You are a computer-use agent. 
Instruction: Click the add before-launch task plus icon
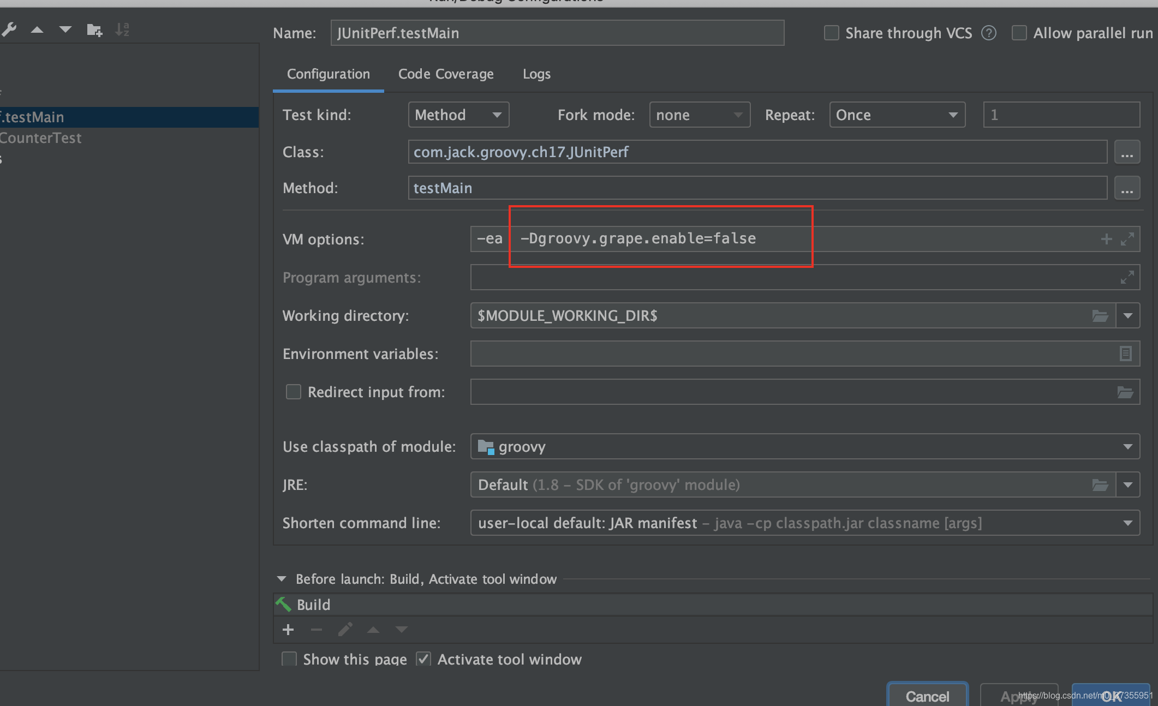[288, 630]
